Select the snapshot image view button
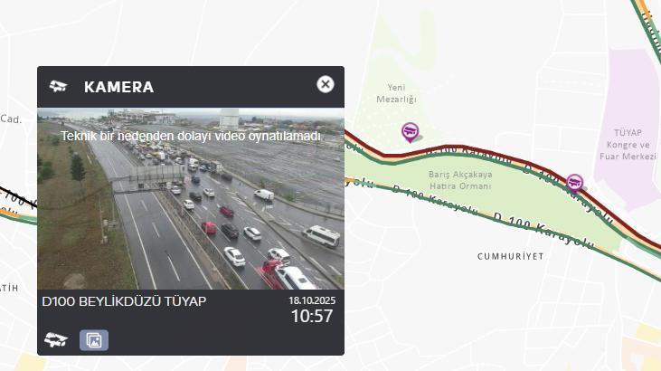The height and width of the screenshot is (371, 661). pyautogui.click(x=94, y=340)
